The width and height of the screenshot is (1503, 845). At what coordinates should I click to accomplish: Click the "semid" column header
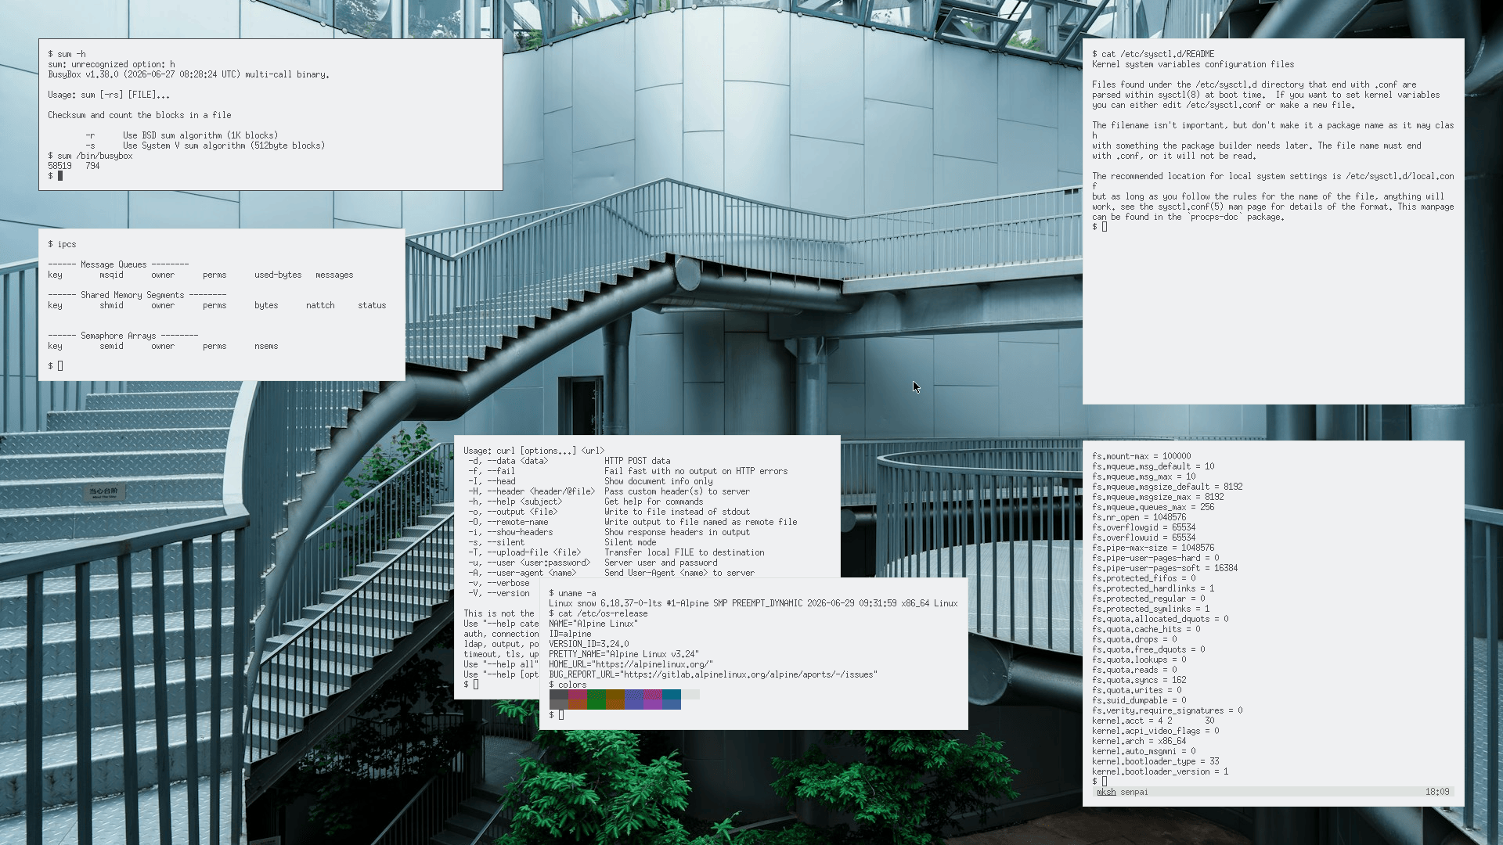[111, 346]
